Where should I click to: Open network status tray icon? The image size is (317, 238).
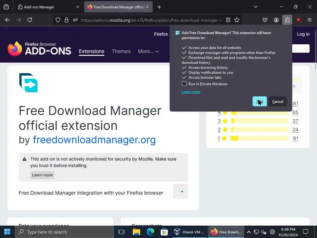point(256,232)
